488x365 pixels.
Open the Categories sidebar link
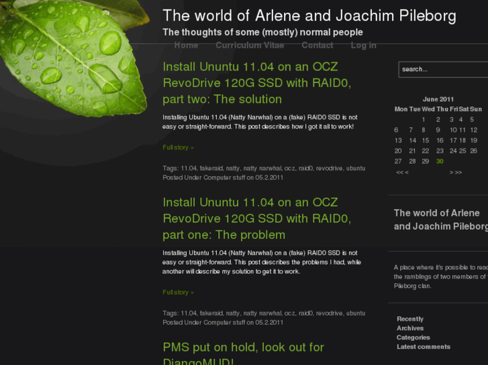point(413,338)
